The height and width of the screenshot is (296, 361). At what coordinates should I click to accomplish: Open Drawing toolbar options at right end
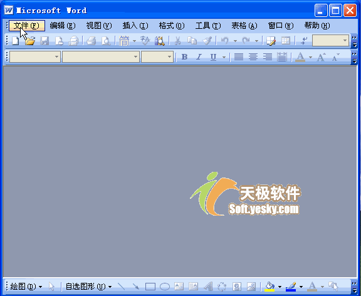[x=355, y=287]
